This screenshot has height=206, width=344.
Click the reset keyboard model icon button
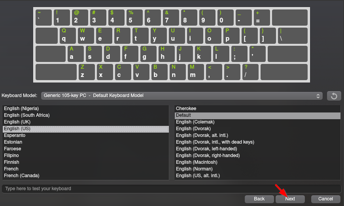click(x=334, y=96)
